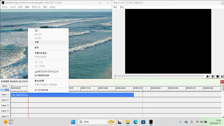Open the 設定 menu
Screen dimensions: 224x126
tap(20, 7)
